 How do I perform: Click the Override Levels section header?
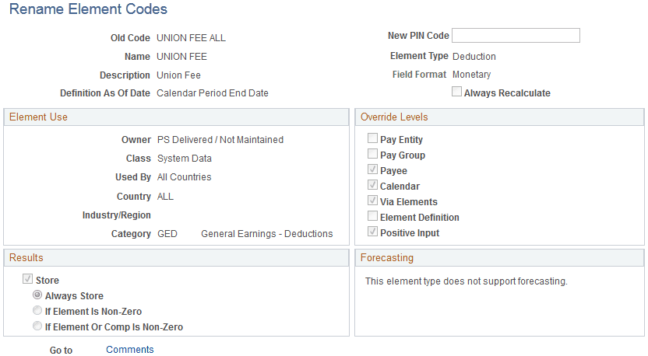[394, 117]
